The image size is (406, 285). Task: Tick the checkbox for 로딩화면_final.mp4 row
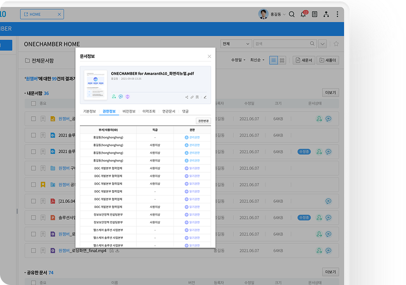[x=33, y=251]
